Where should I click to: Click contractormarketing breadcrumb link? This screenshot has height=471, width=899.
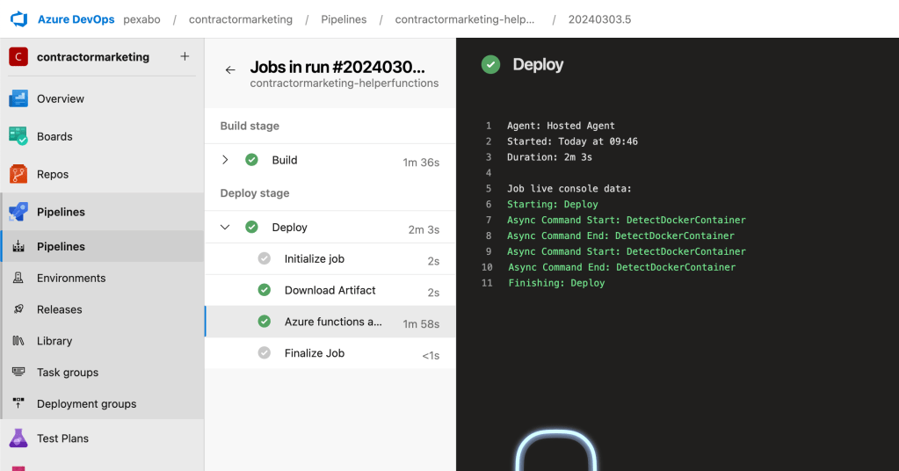click(x=241, y=19)
